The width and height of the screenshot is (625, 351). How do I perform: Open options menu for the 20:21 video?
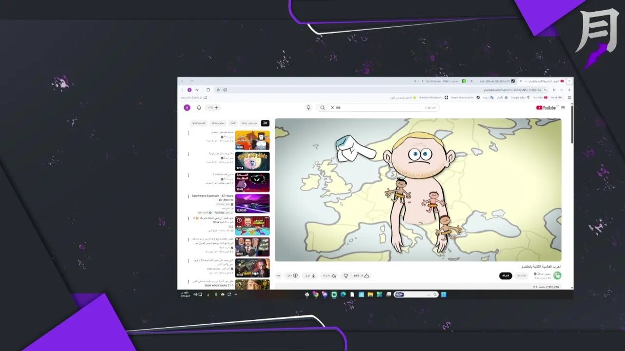(x=189, y=239)
